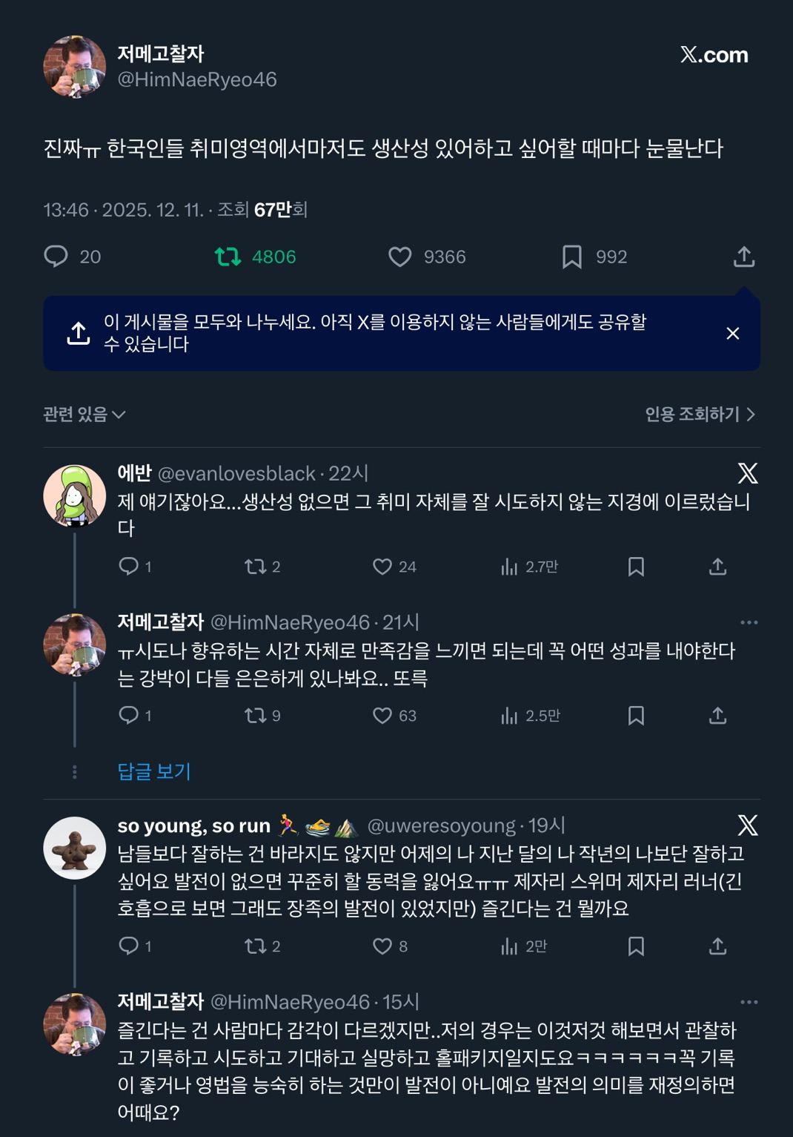Screen dimensions: 793x1137
Task: Open the 관련 있음 sort dropdown
Action: 84,414
